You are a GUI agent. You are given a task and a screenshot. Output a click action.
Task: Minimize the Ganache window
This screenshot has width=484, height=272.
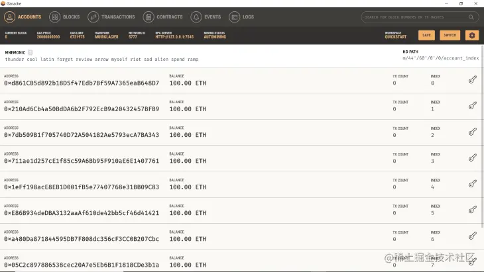[x=446, y=4]
